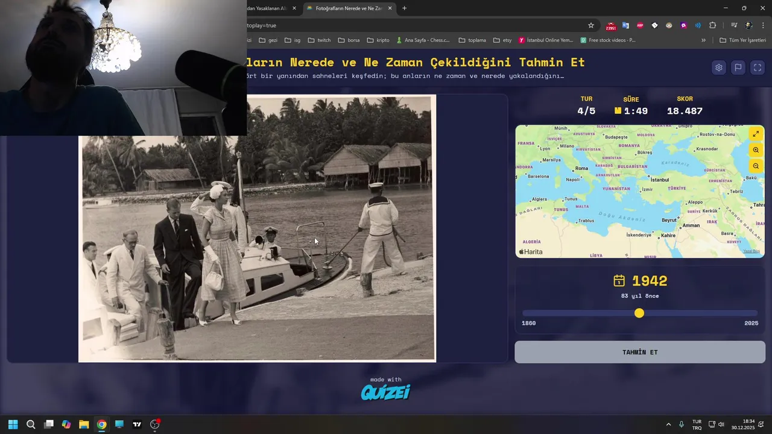772x434 pixels.
Task: Open TradingView from the taskbar
Action: click(137, 424)
